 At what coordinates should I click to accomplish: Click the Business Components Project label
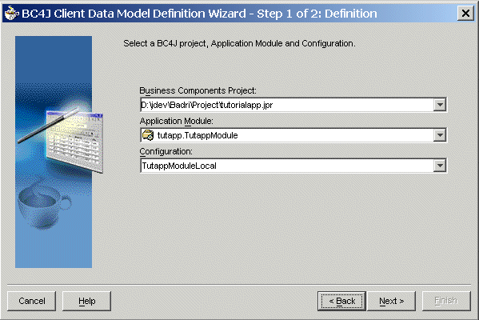(198, 90)
